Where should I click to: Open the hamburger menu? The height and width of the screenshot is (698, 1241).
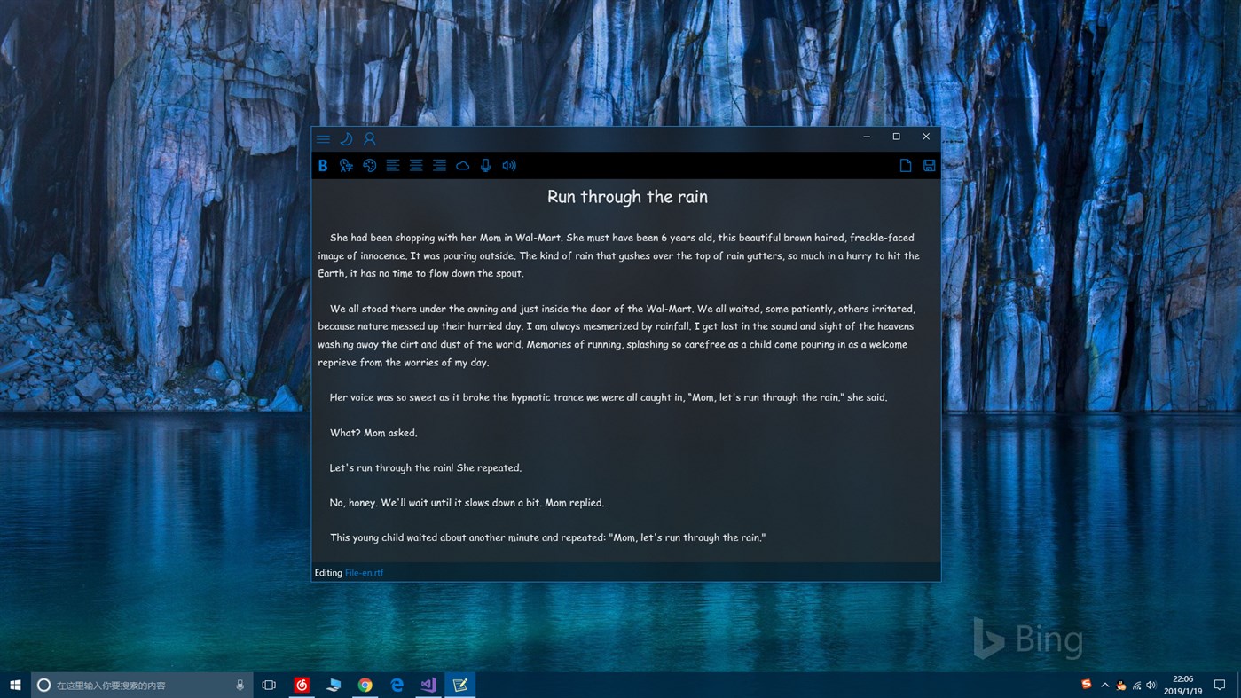(323, 138)
